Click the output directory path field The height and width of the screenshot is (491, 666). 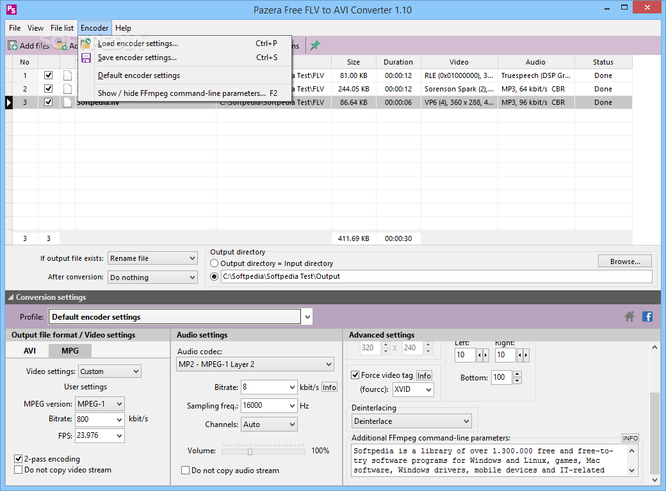click(437, 276)
